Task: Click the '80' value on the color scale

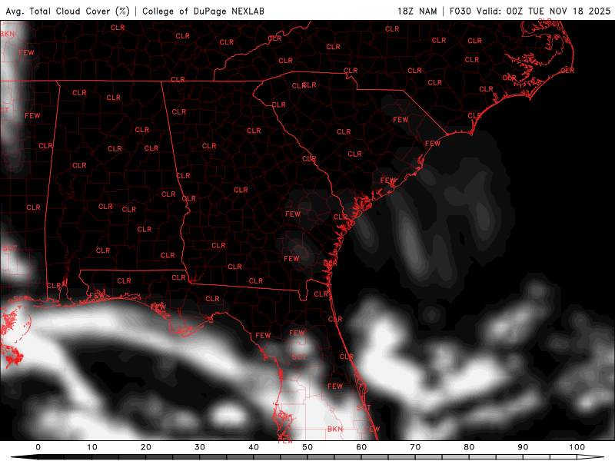Action: [469, 447]
